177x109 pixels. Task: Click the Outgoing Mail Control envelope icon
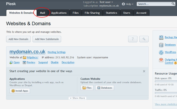[x=161, y=60]
